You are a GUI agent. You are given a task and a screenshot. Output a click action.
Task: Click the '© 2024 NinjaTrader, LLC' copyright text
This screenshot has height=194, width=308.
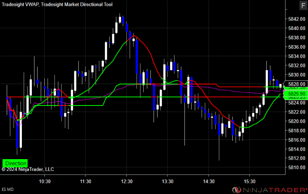click(x=28, y=169)
